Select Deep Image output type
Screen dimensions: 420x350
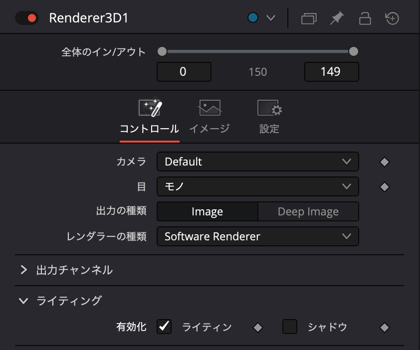pos(308,211)
